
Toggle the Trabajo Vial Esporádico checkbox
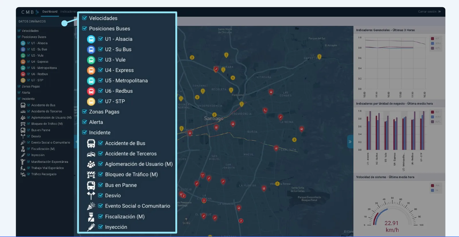point(29,168)
